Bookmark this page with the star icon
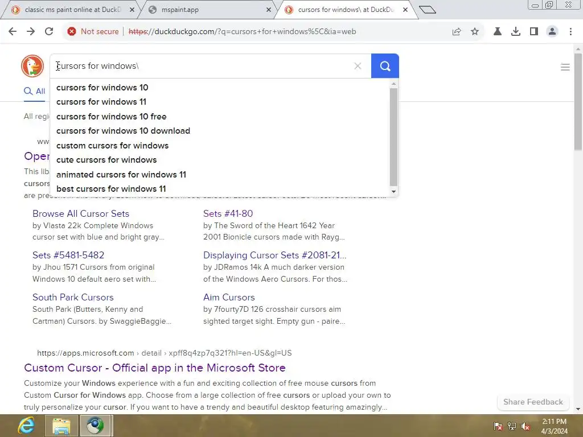583x437 pixels. click(475, 32)
